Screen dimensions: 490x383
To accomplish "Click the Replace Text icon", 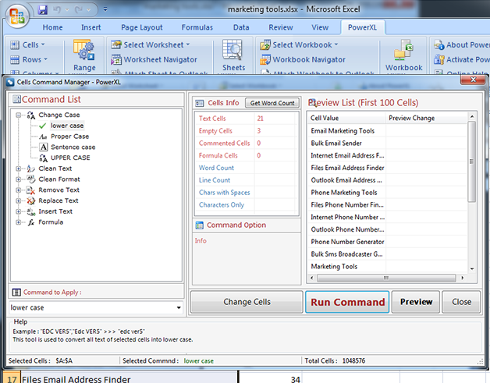I will click(30, 200).
